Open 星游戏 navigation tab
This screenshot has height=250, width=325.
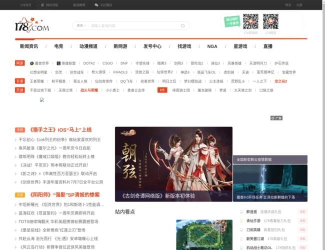point(240,46)
